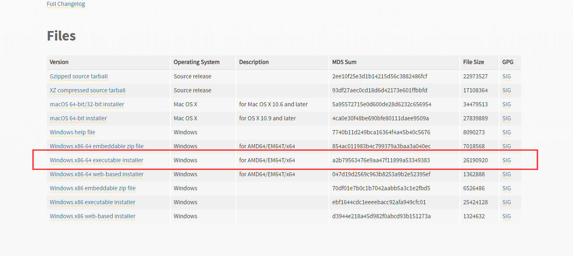Open SIG for Windows x86-64 executable installer

click(x=507, y=160)
